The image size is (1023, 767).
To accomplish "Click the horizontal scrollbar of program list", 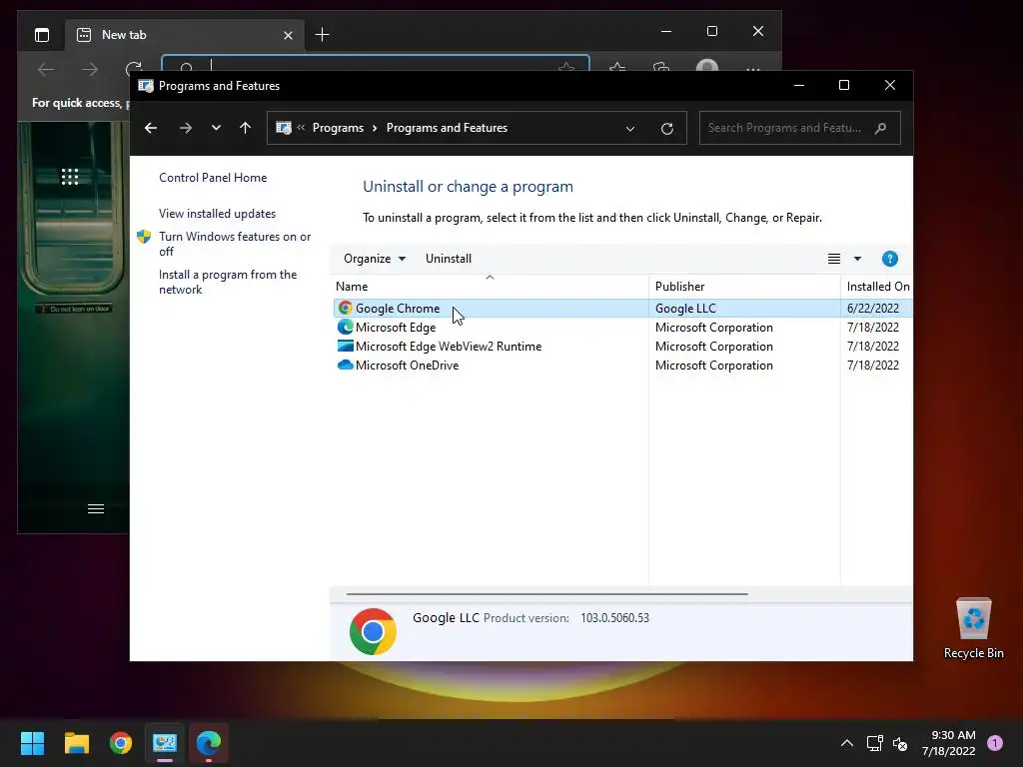I will click(x=546, y=594).
